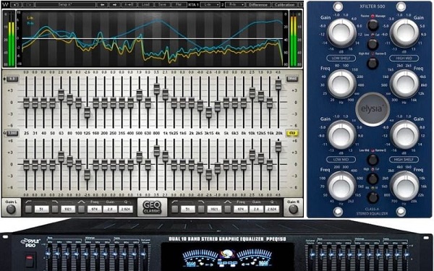Image resolution: width=434 pixels, height=271 pixels.
Task: Click the right output level meter of GEQ
Action: (x=295, y=39)
